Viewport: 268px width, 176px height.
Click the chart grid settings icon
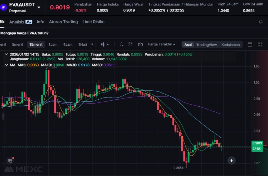[131, 44]
